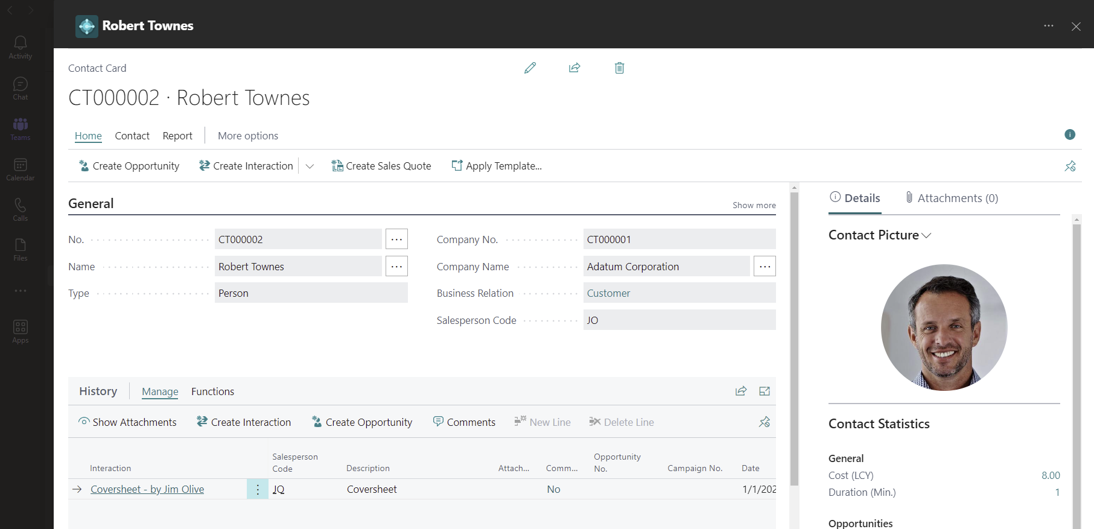
Task: Expand History part to full page
Action: 765,391
